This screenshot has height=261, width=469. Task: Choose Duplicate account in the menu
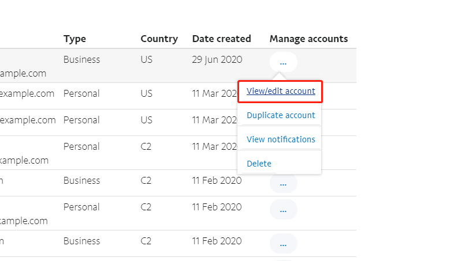point(281,115)
